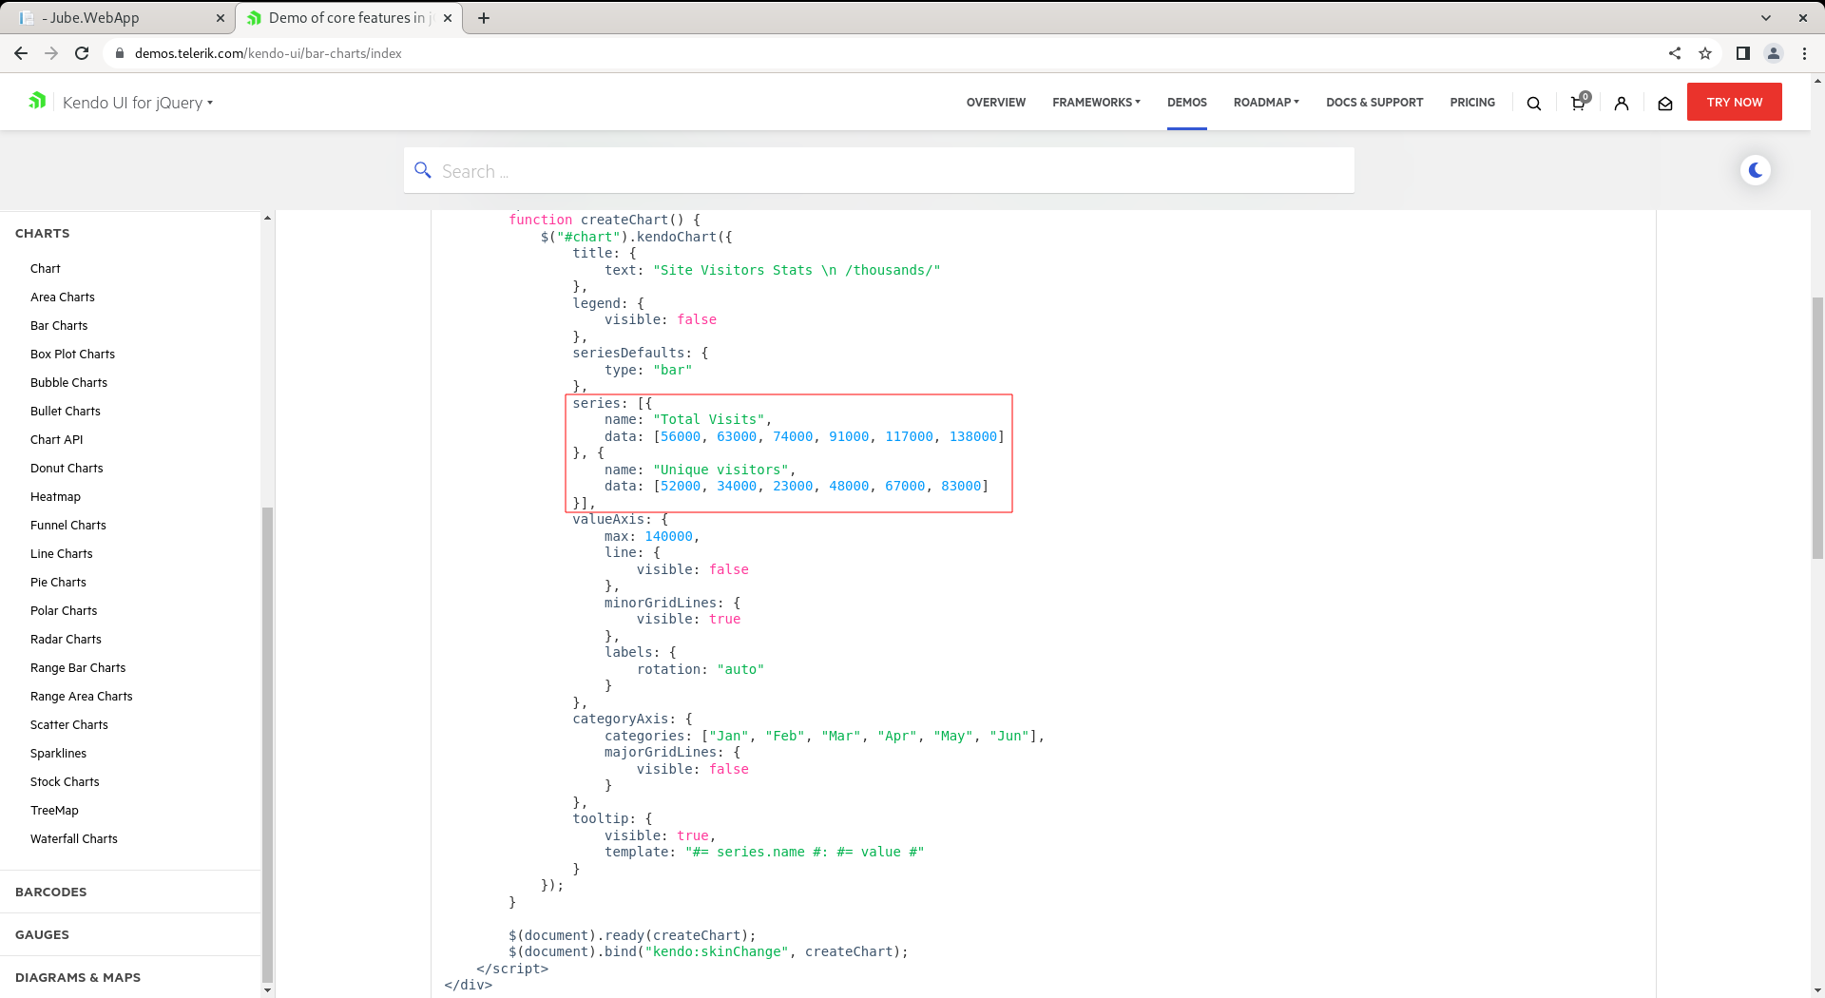The width and height of the screenshot is (1825, 998).
Task: Expand the GAUGES sidebar section
Action: [x=42, y=934]
